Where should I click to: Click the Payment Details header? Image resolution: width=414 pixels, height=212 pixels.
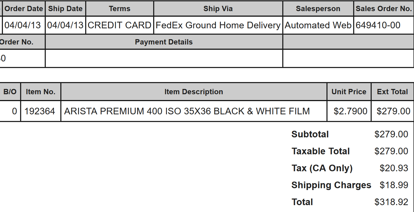164,42
